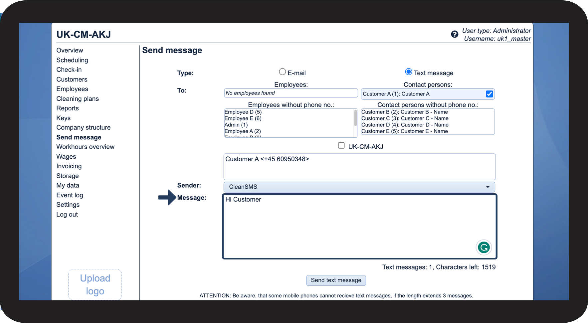Open Settings from the sidebar
Screen dimensions: 588x323
tap(68, 205)
